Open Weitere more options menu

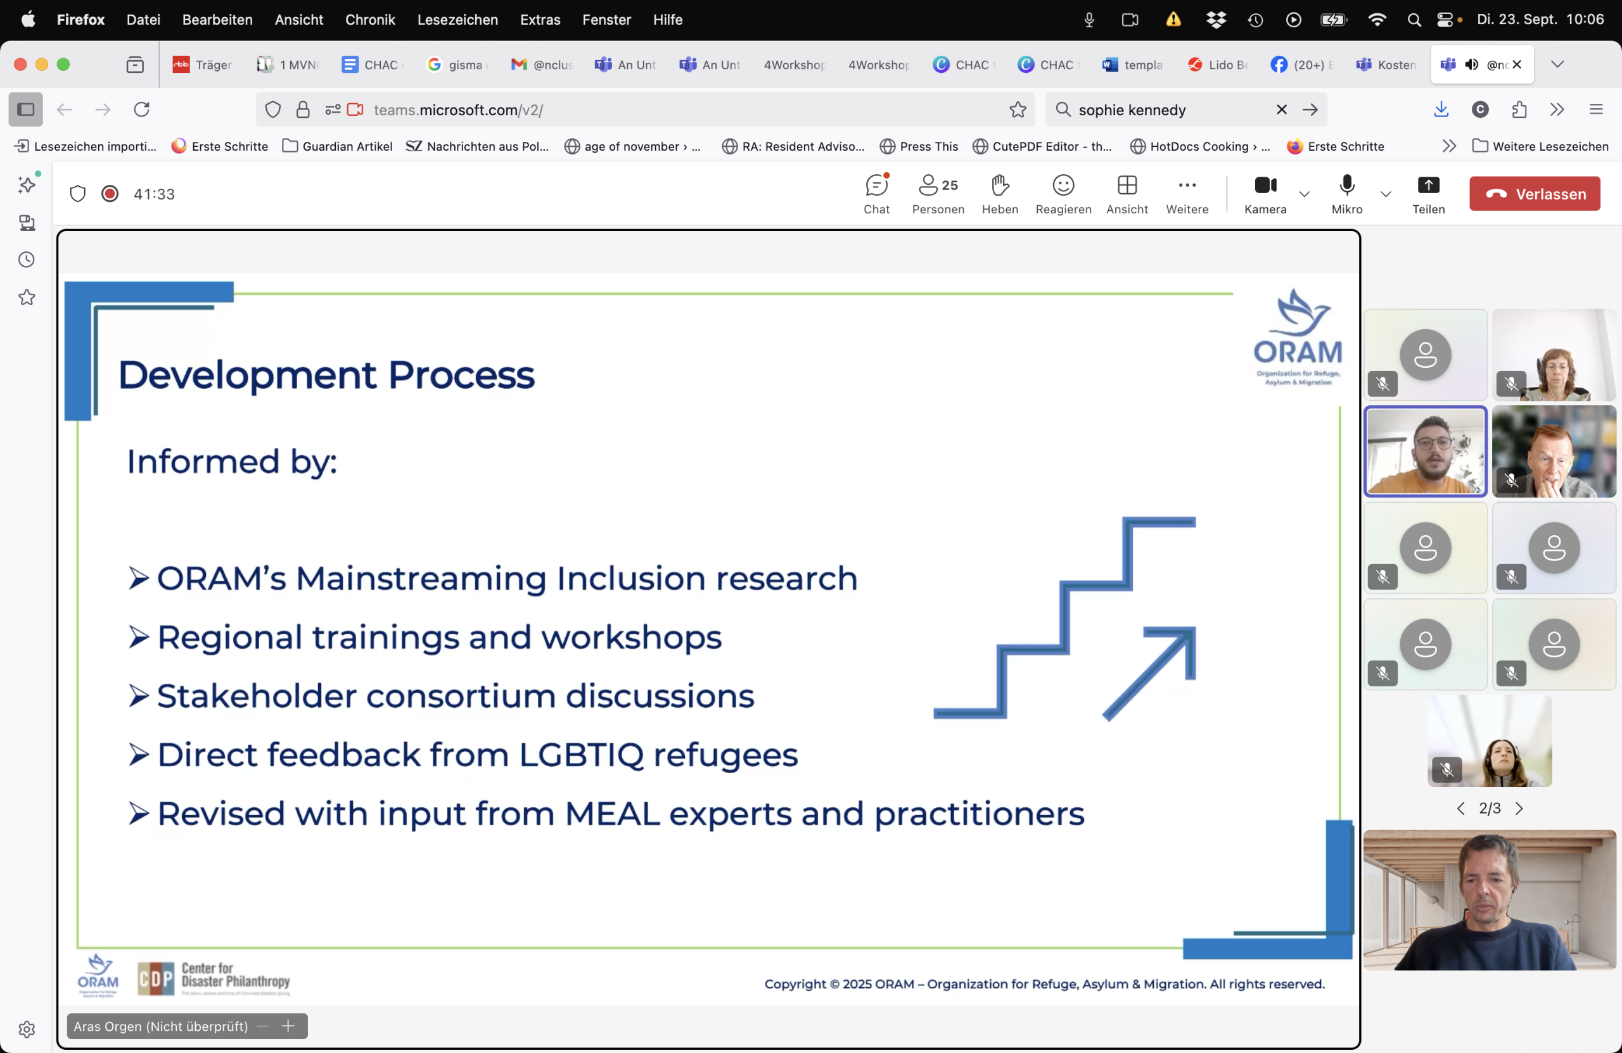tap(1187, 194)
